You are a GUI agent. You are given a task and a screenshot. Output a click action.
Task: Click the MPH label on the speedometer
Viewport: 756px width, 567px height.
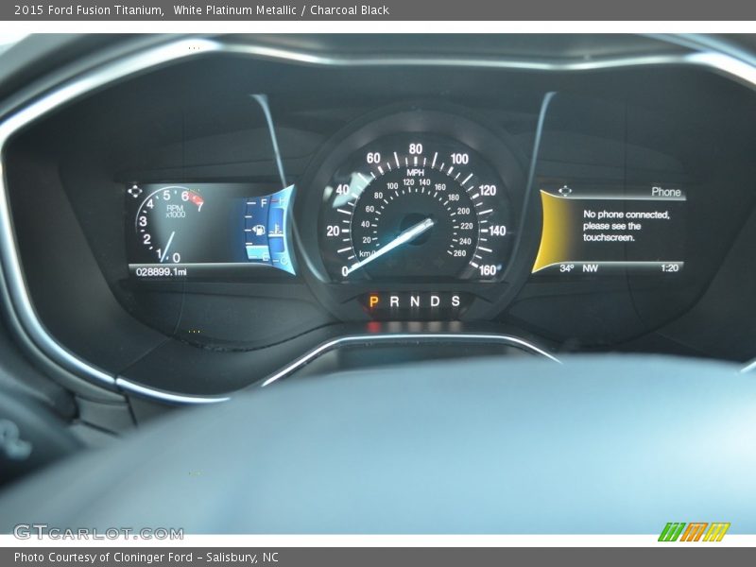click(x=415, y=172)
